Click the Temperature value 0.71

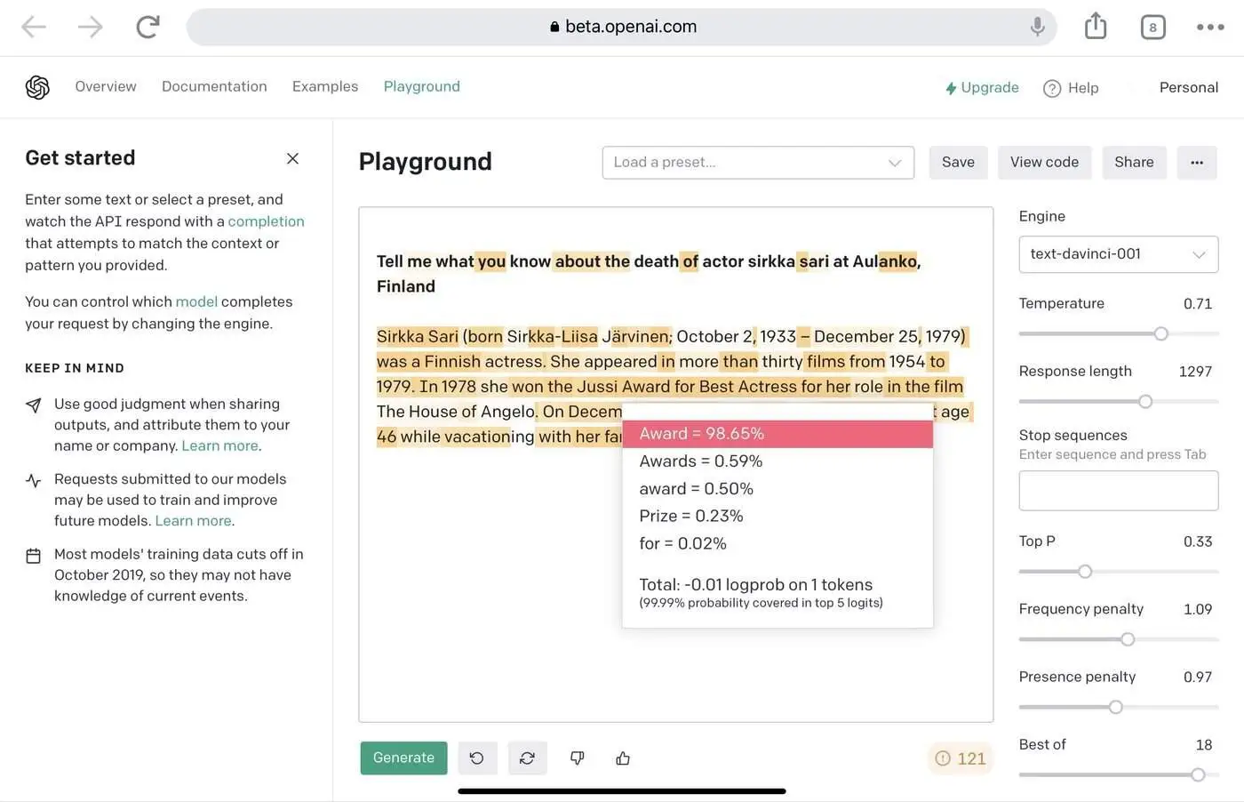1198,304
